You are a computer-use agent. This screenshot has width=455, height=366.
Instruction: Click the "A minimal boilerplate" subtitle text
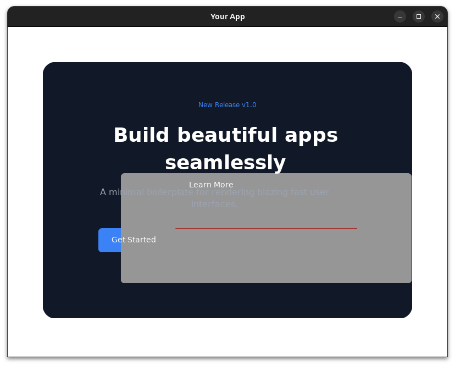pyautogui.click(x=214, y=198)
